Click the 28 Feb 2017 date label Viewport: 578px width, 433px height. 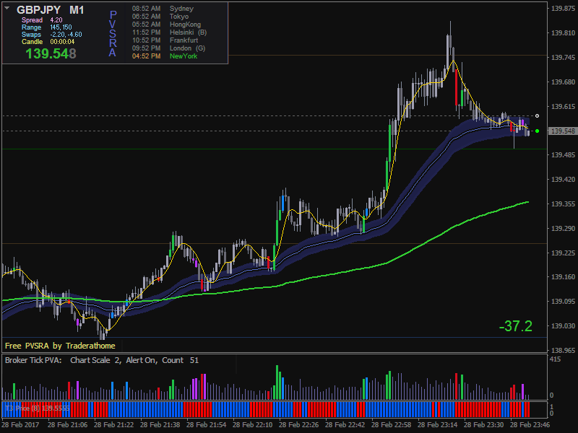point(20,424)
